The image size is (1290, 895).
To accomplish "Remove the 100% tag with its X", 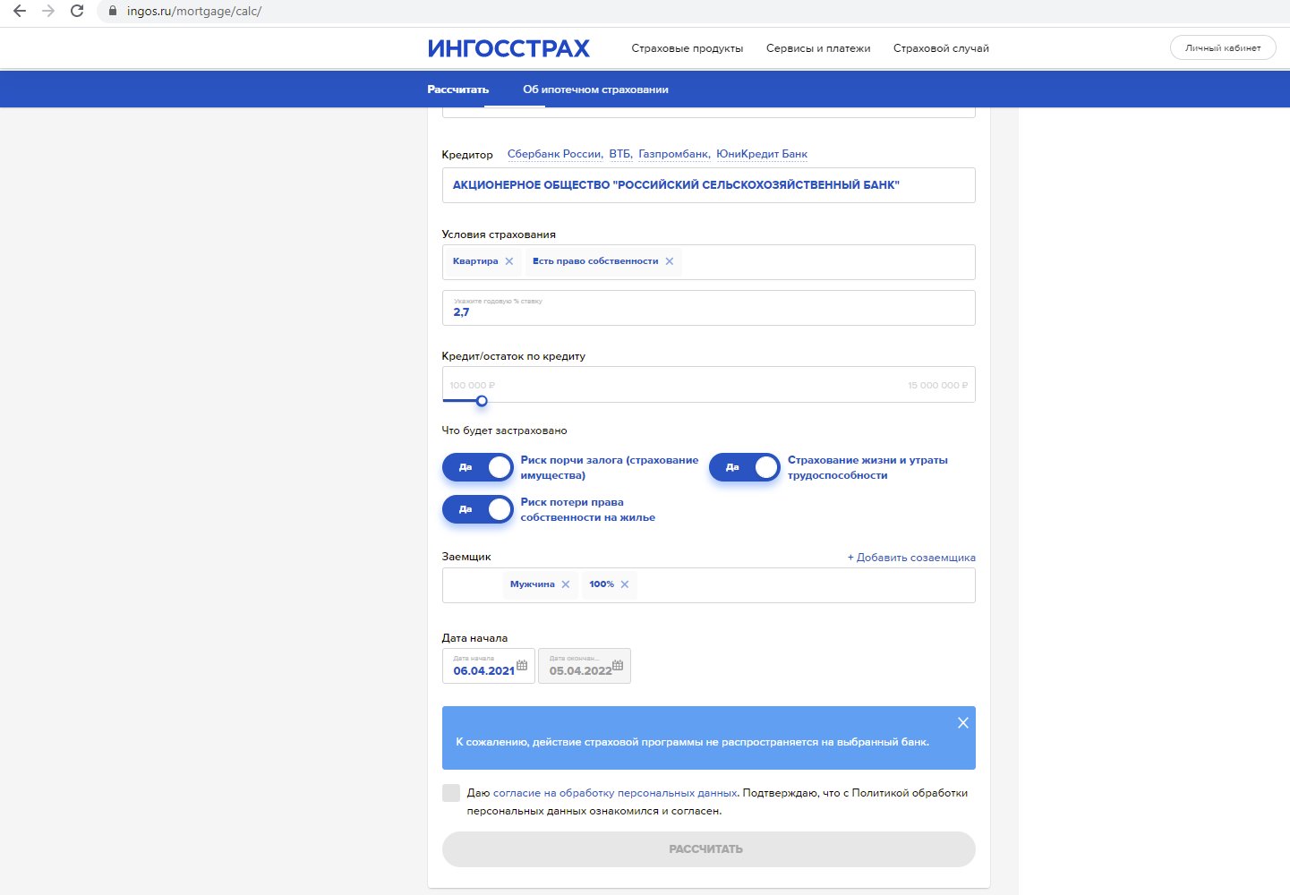I will pos(625,584).
